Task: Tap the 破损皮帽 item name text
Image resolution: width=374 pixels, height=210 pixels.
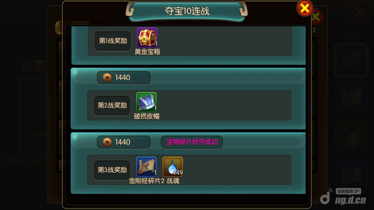Action: pyautogui.click(x=146, y=116)
